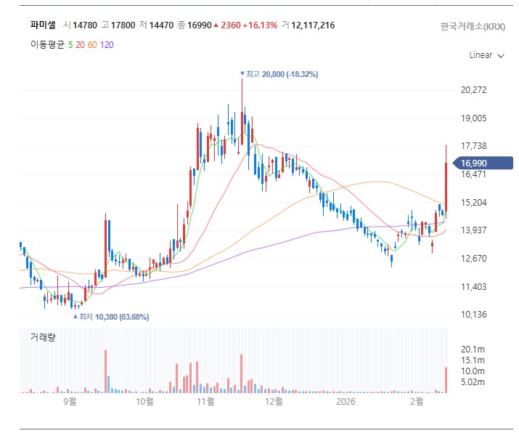Click the 거래량 volume label

(x=43, y=337)
